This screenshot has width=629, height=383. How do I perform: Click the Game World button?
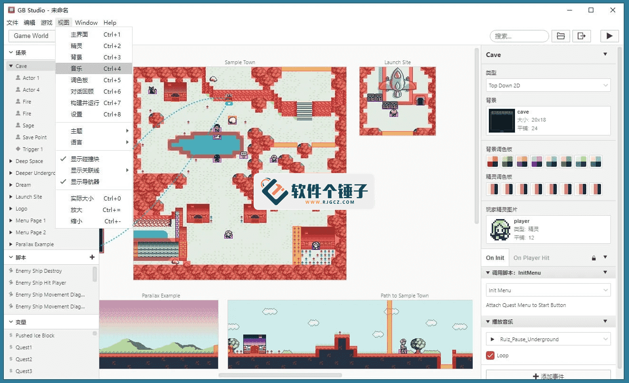(31, 36)
